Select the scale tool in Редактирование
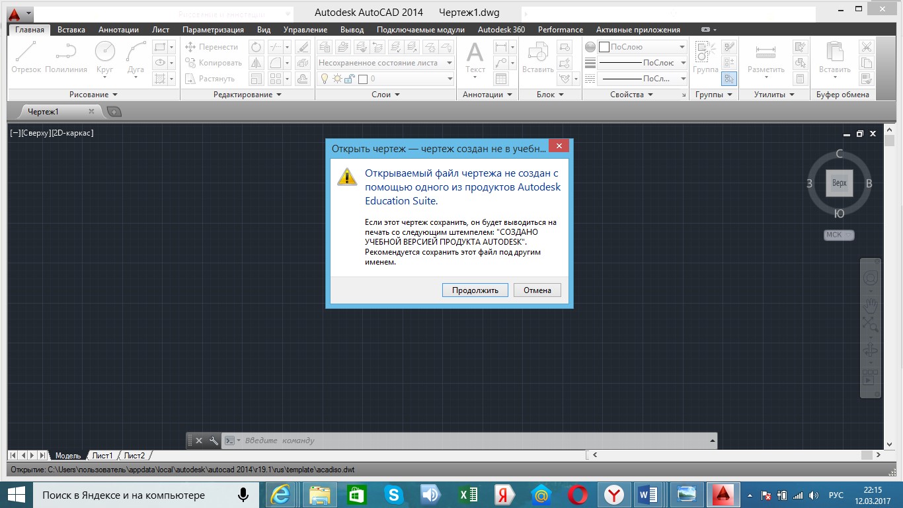This screenshot has width=903, height=508. point(256,79)
